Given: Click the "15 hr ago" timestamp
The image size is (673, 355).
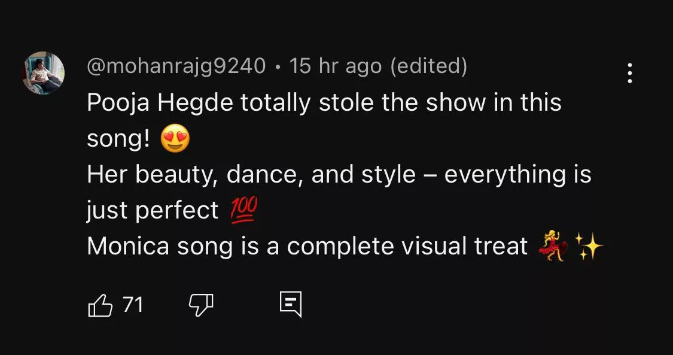Looking at the screenshot, I should click(335, 66).
